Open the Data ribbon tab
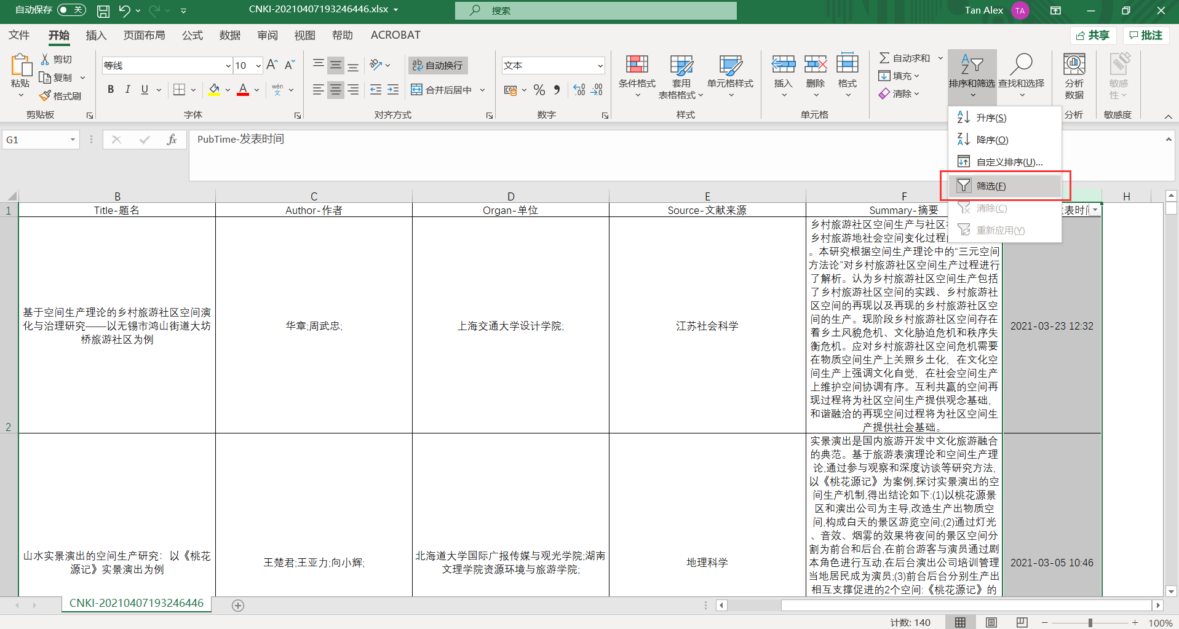The image size is (1179, 629). [230, 35]
